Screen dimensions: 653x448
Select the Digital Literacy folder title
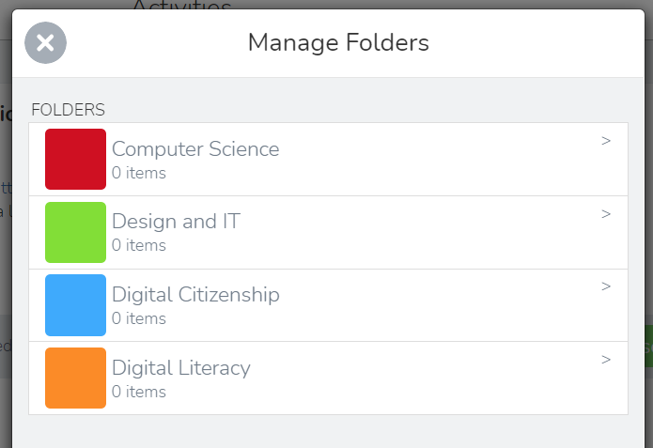(181, 368)
